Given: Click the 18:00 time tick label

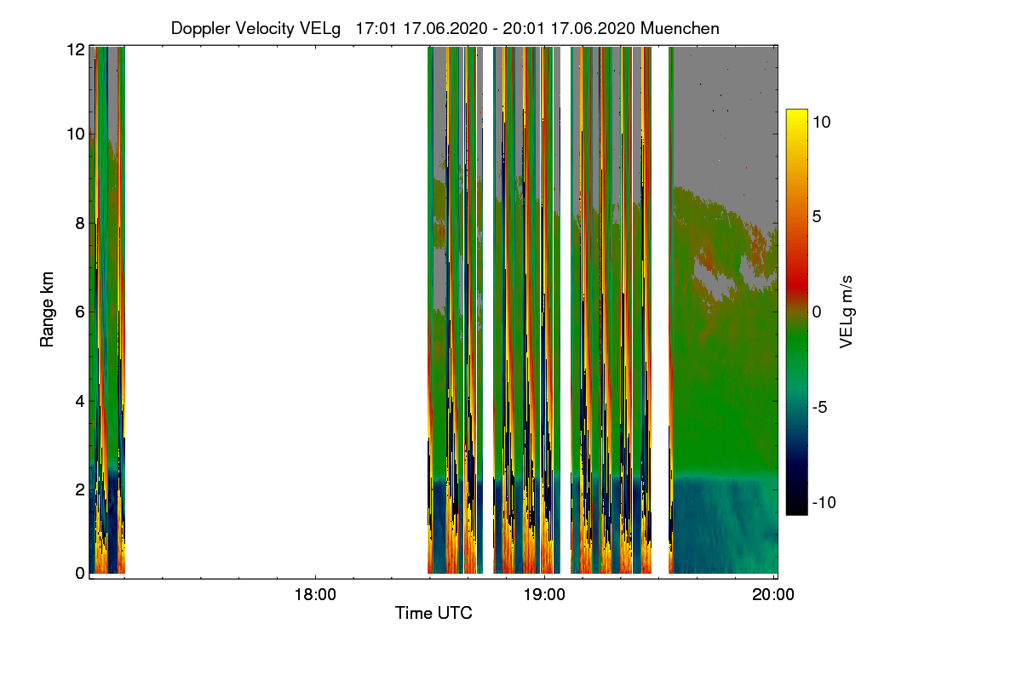Looking at the screenshot, I should [x=315, y=595].
